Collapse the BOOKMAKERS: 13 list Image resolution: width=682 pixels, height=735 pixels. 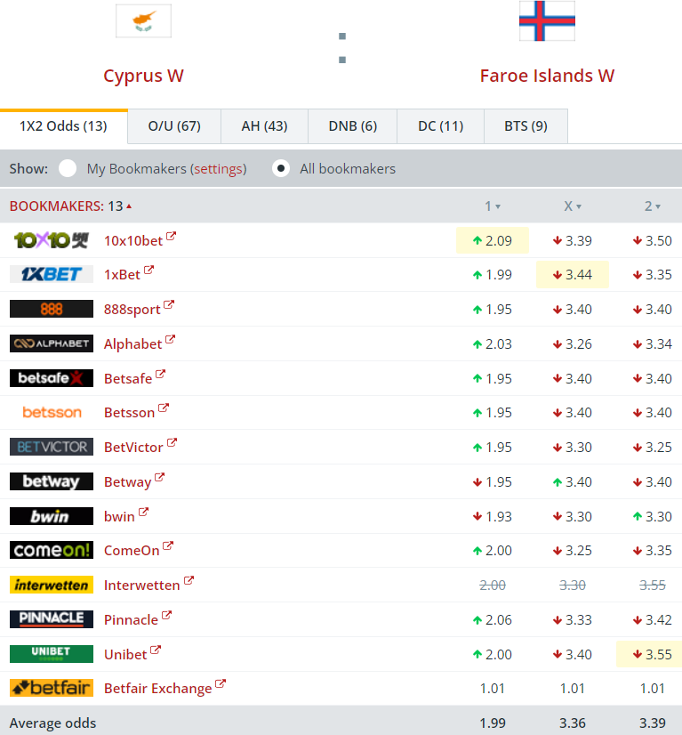pyautogui.click(x=70, y=206)
